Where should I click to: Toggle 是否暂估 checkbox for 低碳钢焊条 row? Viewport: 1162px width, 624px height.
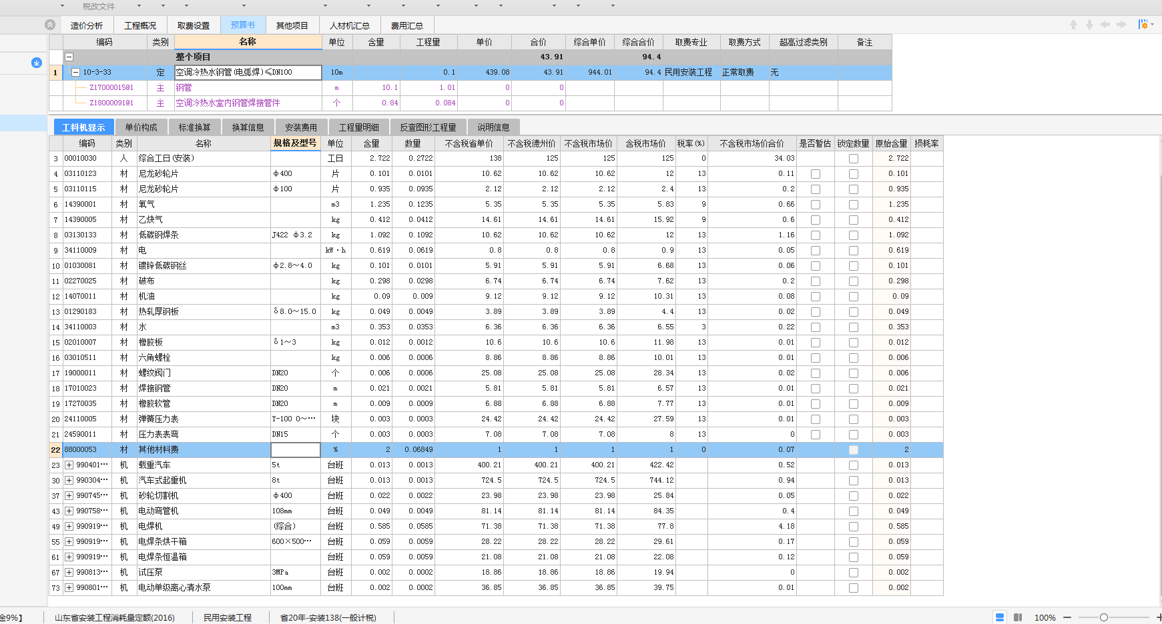815,235
